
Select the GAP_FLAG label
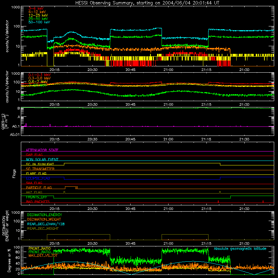pyautogui.click(x=34, y=155)
